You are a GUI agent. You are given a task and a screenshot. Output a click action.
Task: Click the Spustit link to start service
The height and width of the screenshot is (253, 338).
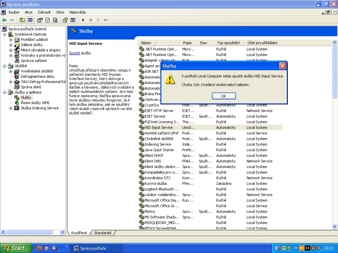[x=75, y=53]
